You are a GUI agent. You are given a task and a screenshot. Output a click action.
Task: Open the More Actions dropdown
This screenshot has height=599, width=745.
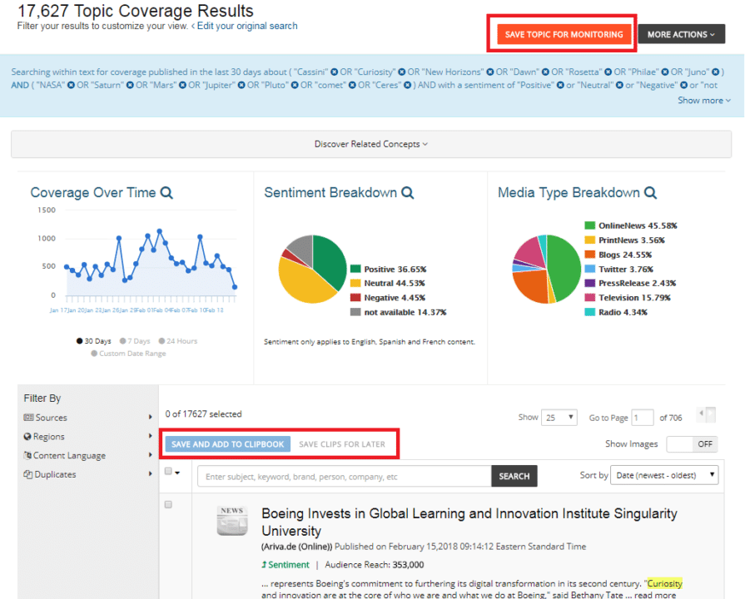pyautogui.click(x=682, y=34)
